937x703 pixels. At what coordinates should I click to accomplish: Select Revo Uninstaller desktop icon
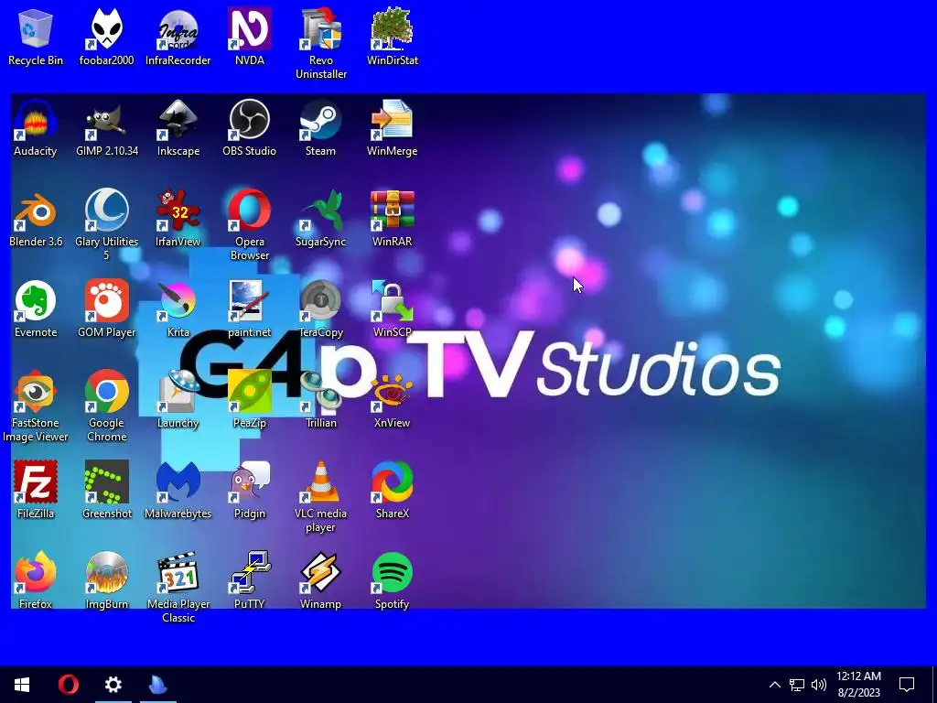coord(321,44)
